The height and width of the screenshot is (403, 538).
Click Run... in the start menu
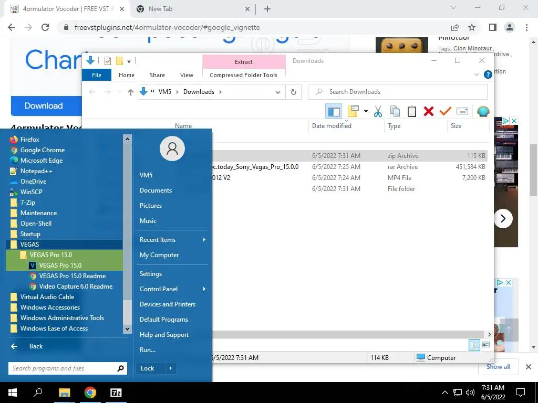(148, 350)
